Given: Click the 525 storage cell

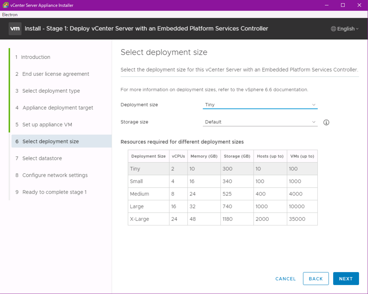Looking at the screenshot, I should (237, 194).
